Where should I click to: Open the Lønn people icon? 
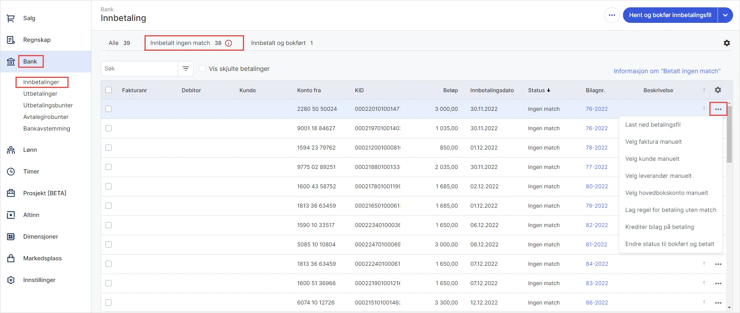[x=11, y=150]
